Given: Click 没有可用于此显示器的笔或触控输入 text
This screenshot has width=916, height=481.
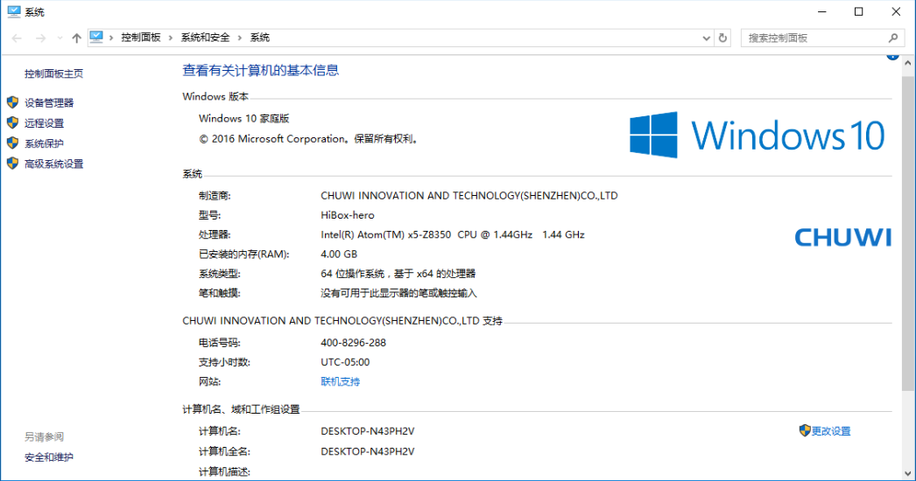Looking at the screenshot, I should [399, 293].
